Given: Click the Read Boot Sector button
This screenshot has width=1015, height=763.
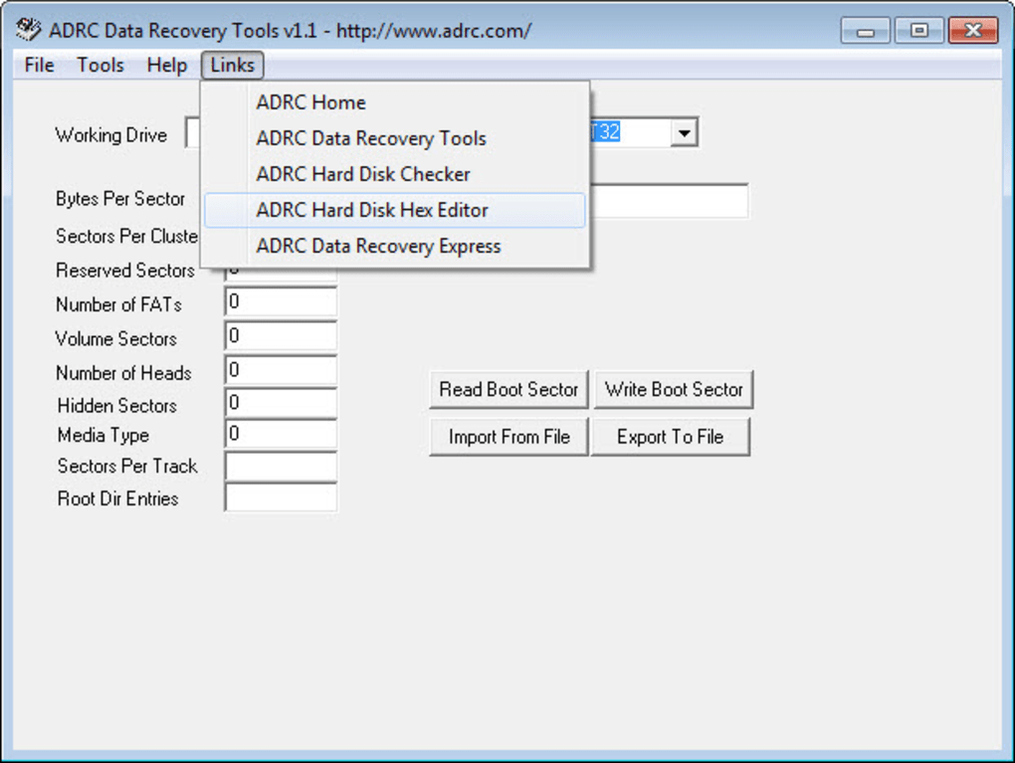Looking at the screenshot, I should click(x=508, y=390).
